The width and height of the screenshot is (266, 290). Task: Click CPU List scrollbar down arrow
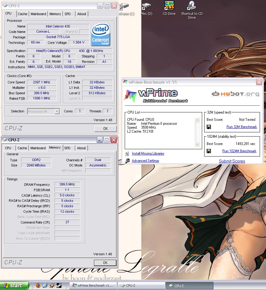197,144
